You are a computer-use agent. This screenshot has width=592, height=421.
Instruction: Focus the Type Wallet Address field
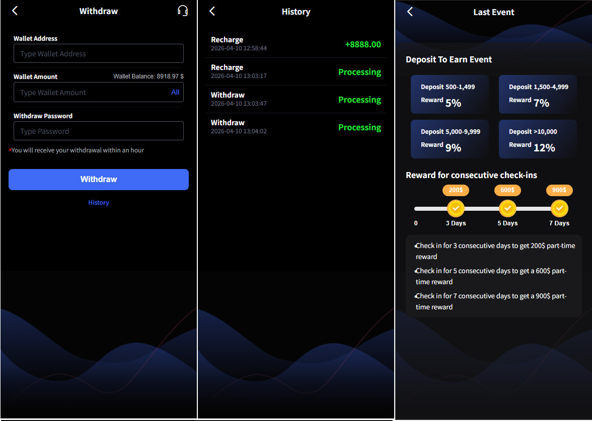point(99,53)
